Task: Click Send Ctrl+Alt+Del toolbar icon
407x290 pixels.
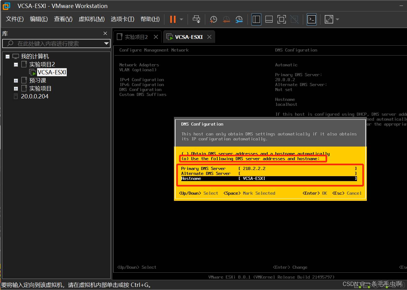Action: click(196, 19)
